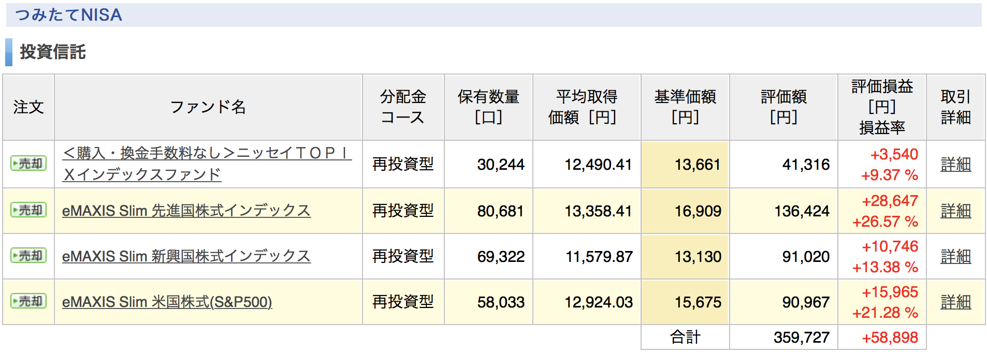View 詳細 for the ニッセイTOPIX fund row
This screenshot has width=987, height=352.
pos(955,164)
